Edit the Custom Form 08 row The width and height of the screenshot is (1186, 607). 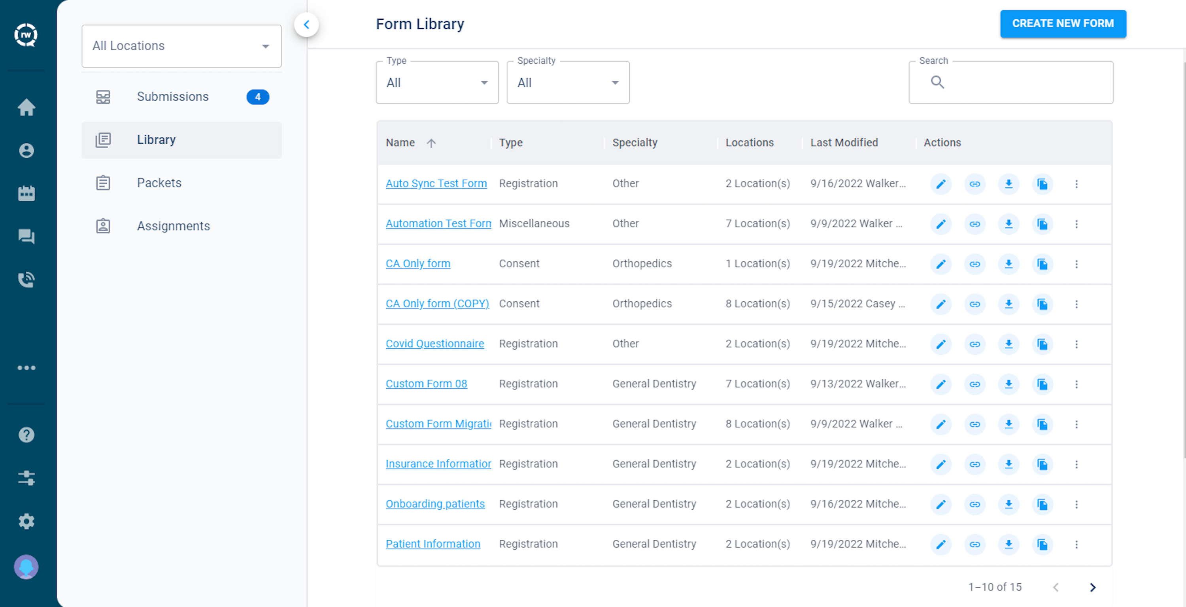[941, 384]
